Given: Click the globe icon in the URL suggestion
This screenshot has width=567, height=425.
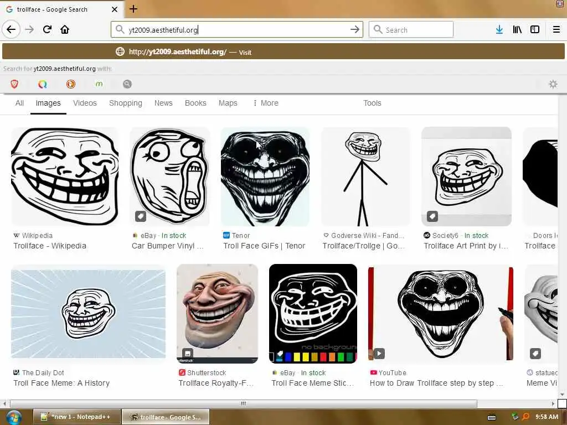Looking at the screenshot, I should tap(120, 51).
